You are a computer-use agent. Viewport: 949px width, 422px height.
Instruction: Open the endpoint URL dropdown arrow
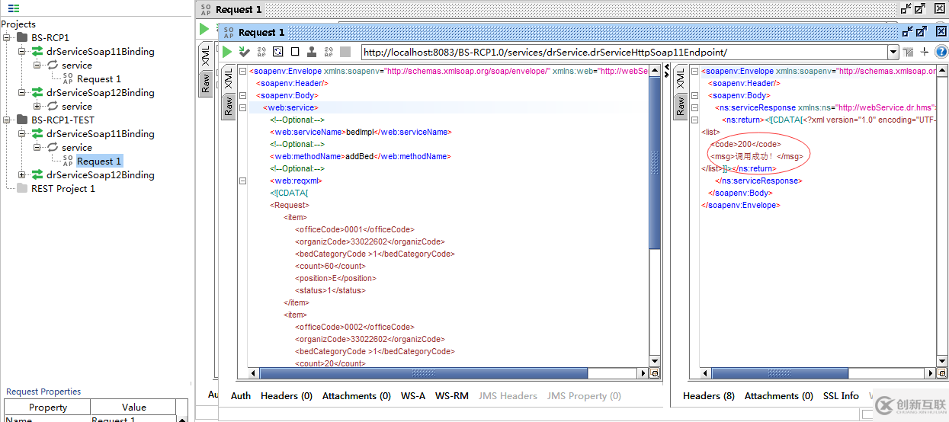(x=893, y=52)
